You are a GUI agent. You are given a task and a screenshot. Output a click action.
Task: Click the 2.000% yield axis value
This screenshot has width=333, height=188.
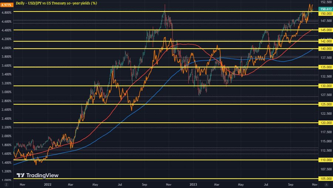tap(6, 136)
